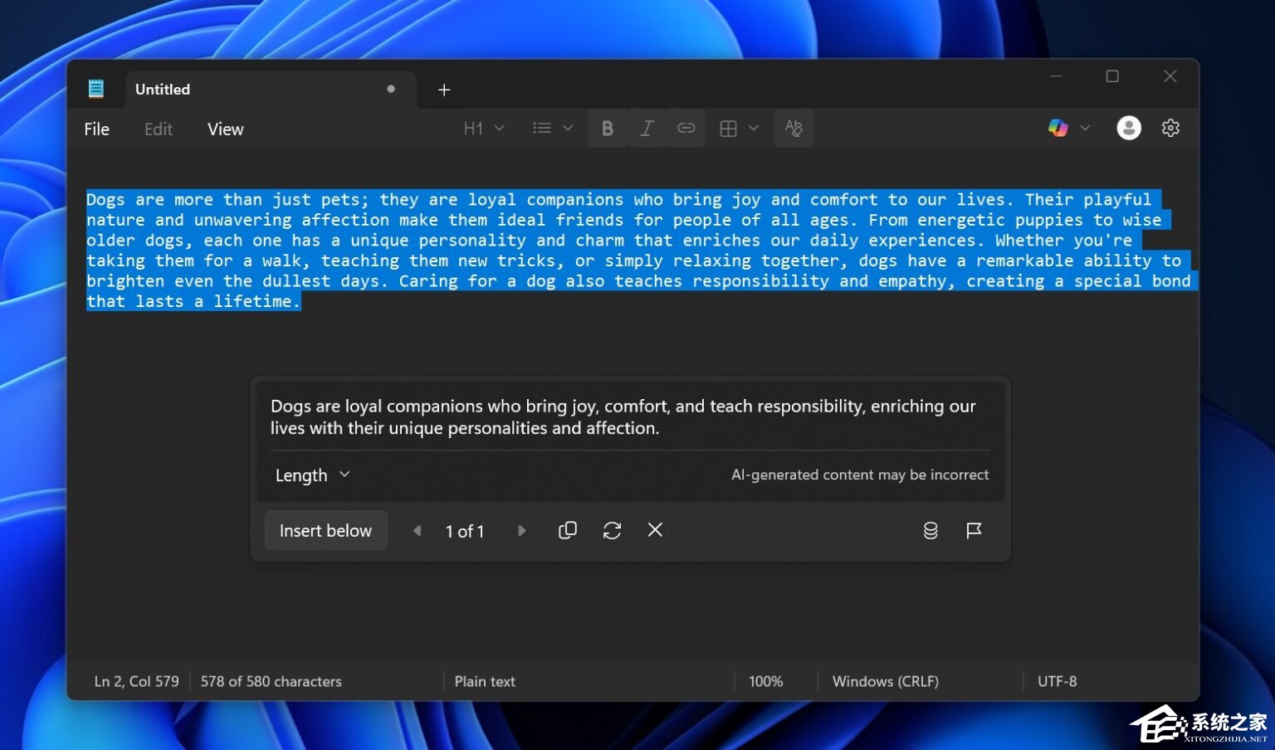
Task: Report AI content with flag icon
Action: (974, 530)
